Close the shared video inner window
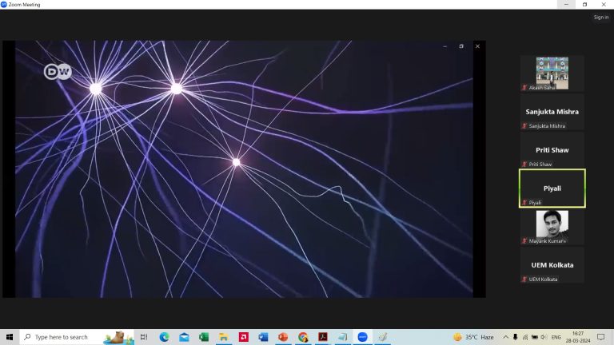This screenshot has width=614, height=345. coord(477,46)
